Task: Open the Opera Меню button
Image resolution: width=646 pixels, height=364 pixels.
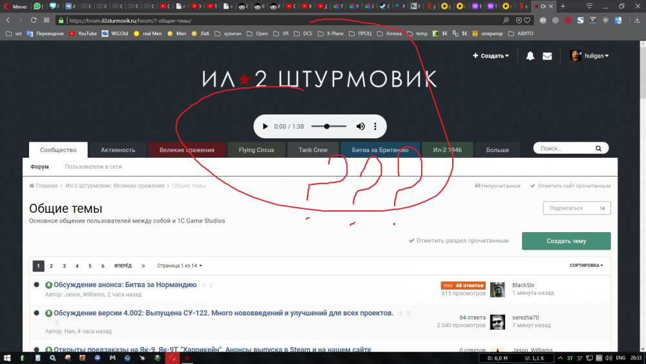Action: [x=16, y=6]
